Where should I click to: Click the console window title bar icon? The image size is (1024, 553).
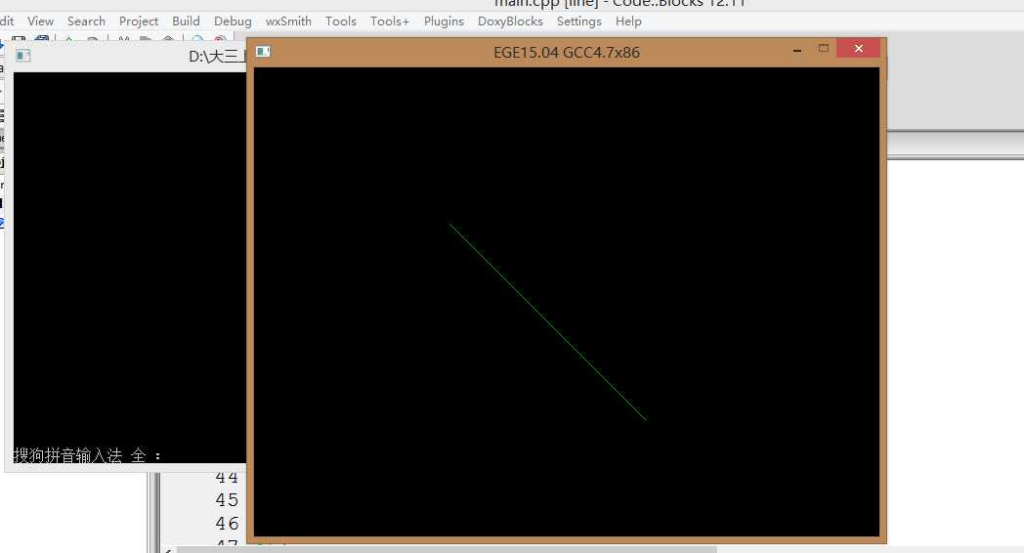pos(22,56)
